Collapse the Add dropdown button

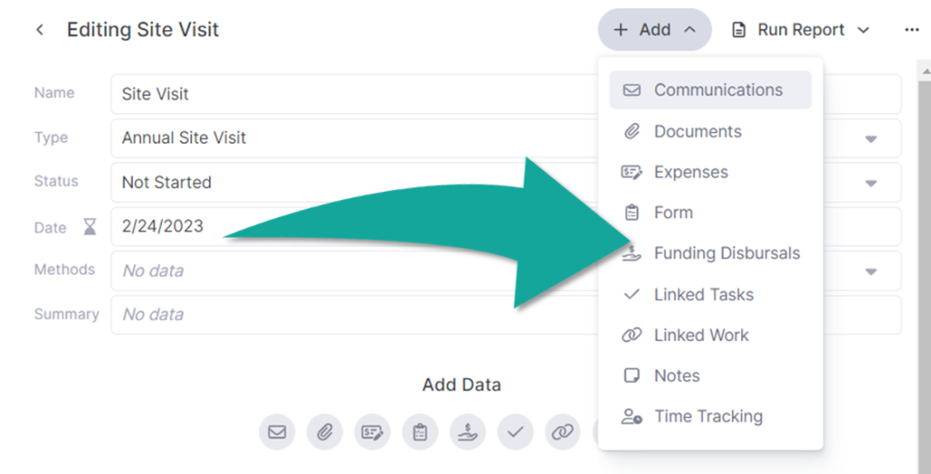pyautogui.click(x=655, y=30)
